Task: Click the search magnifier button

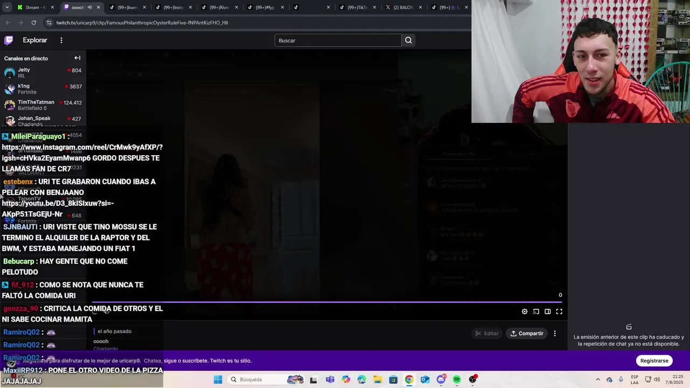Action: pos(409,40)
